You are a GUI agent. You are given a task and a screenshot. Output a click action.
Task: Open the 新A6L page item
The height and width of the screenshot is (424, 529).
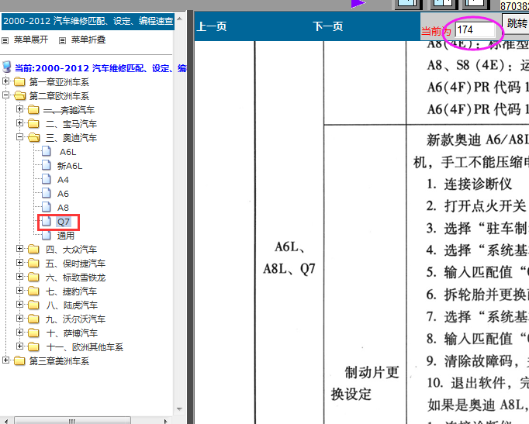pos(70,166)
